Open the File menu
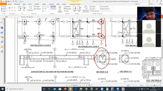 pyautogui.click(x=3, y=4)
